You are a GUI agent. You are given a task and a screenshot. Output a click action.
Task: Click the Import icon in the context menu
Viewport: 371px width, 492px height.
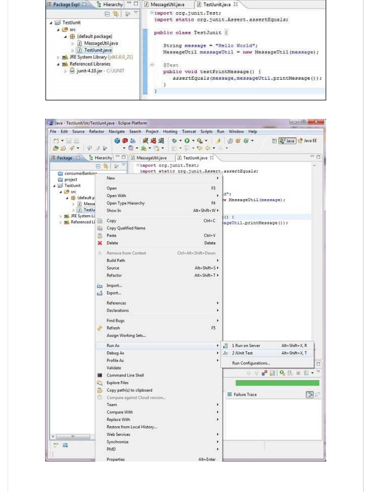pyautogui.click(x=100, y=286)
